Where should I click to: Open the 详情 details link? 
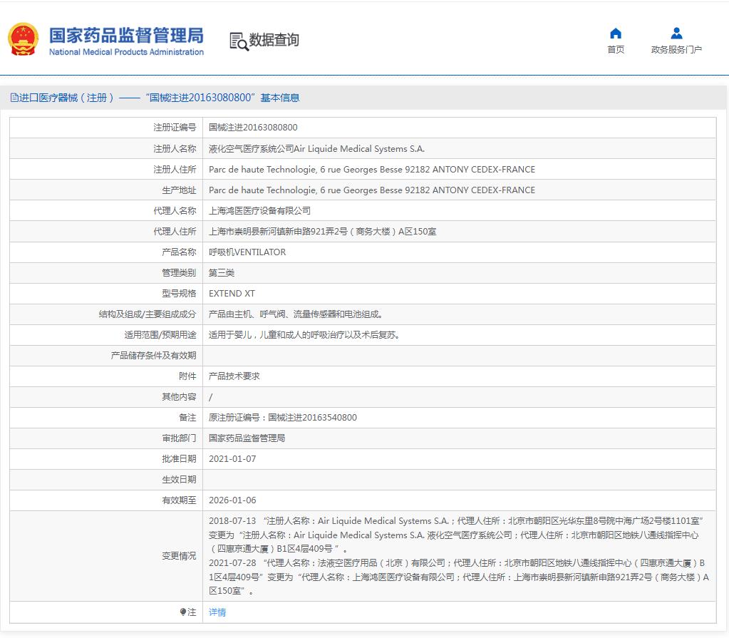coord(217,612)
